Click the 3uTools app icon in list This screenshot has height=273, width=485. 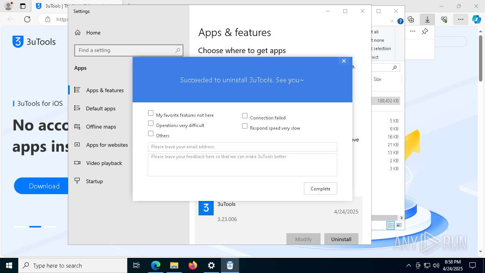(206, 208)
